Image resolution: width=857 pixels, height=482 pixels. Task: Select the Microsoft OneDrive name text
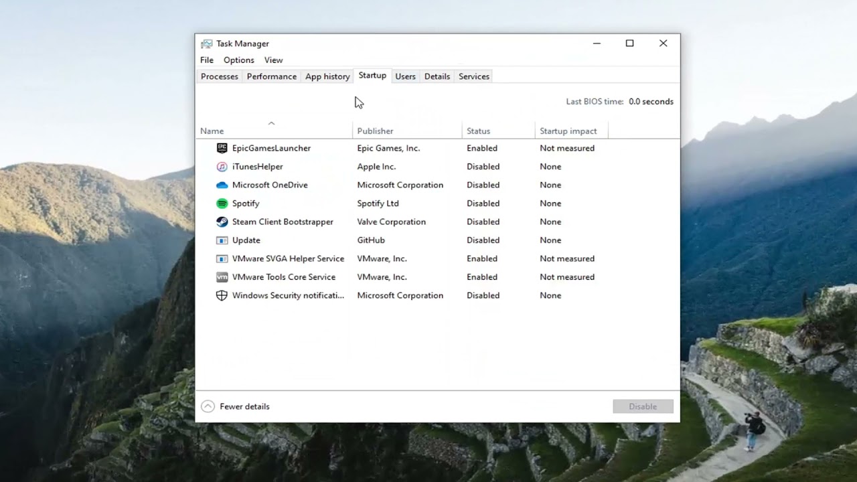tap(270, 185)
